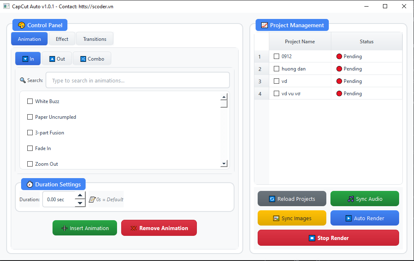The height and width of the screenshot is (261, 414).
Task: Click the animation list scrollbar thumb
Action: (x=224, y=104)
